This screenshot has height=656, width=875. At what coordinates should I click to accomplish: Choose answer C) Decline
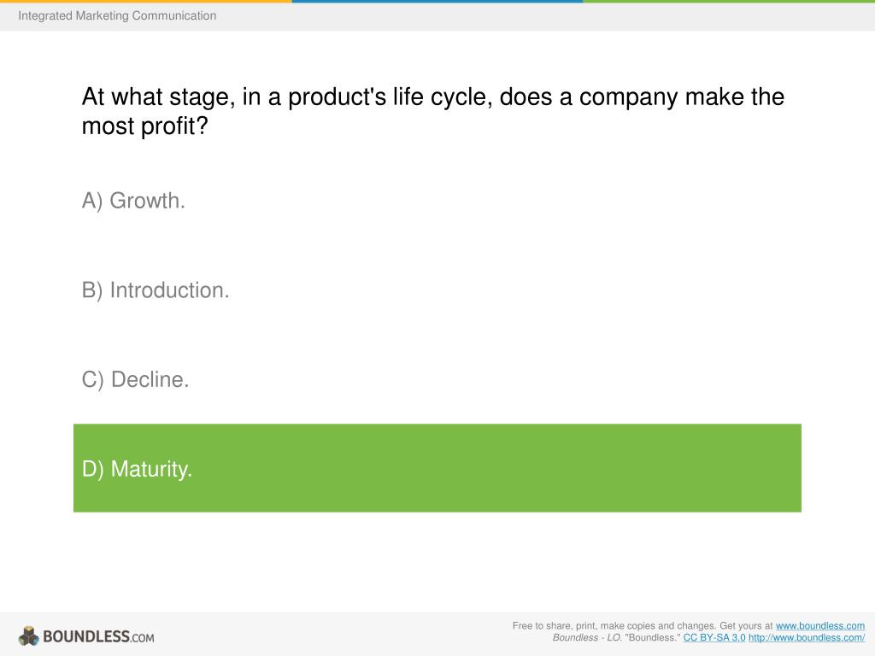(135, 379)
